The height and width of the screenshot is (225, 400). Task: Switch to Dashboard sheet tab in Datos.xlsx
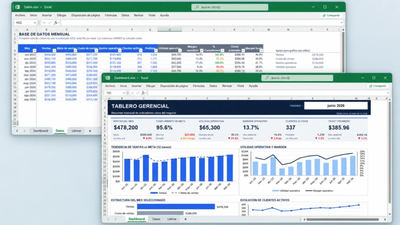coord(41,131)
